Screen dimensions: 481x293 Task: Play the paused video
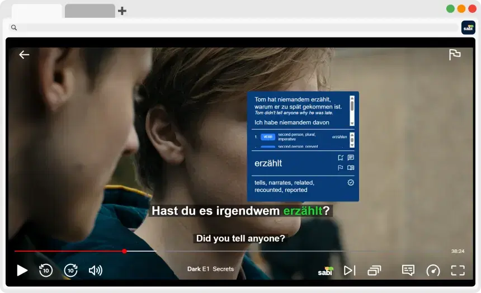click(x=22, y=270)
